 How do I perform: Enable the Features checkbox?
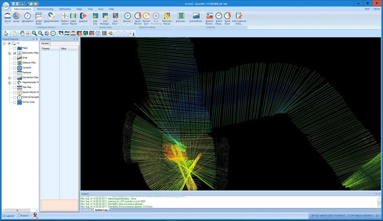pos(15,73)
